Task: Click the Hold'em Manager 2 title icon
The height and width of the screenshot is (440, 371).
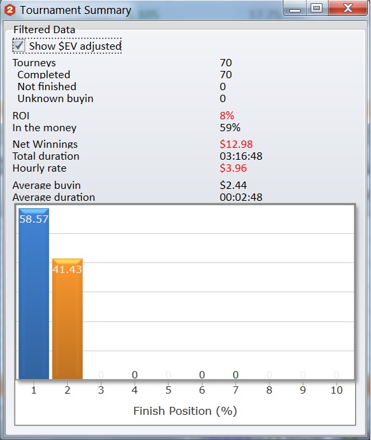Action: tap(10, 10)
